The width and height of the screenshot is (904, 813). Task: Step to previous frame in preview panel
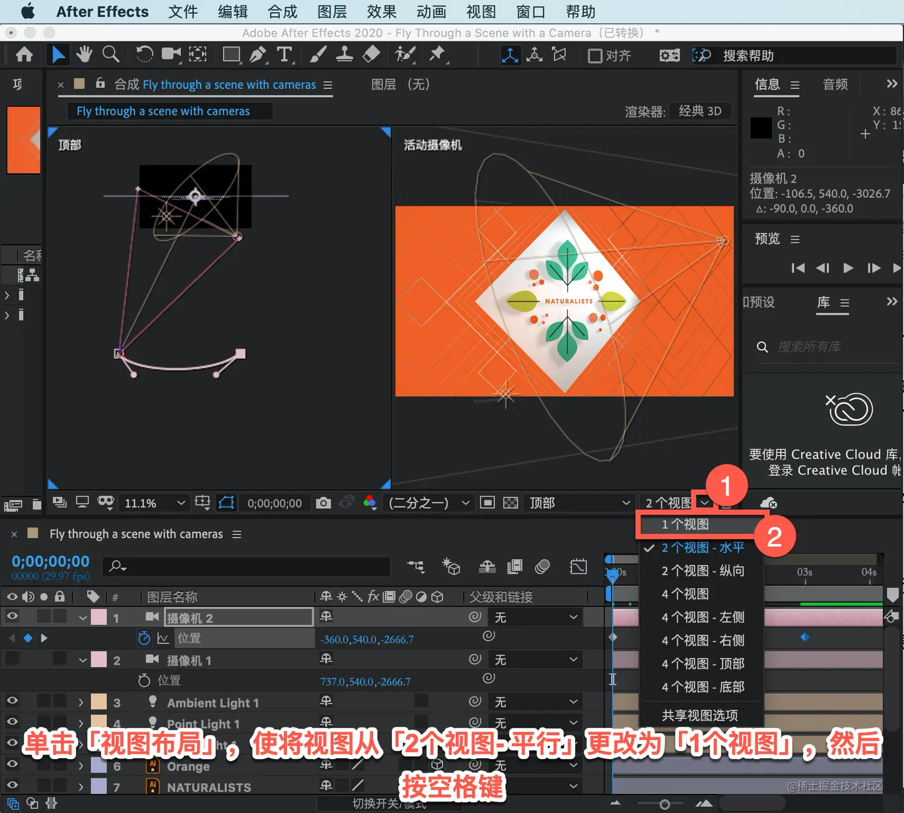[x=823, y=268]
